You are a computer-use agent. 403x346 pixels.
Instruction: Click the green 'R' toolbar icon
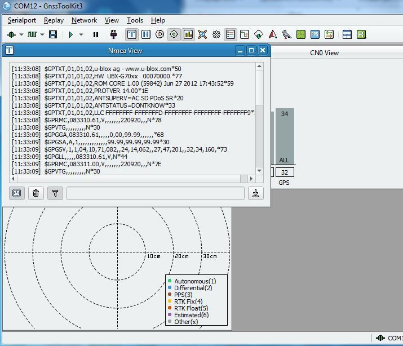361,34
